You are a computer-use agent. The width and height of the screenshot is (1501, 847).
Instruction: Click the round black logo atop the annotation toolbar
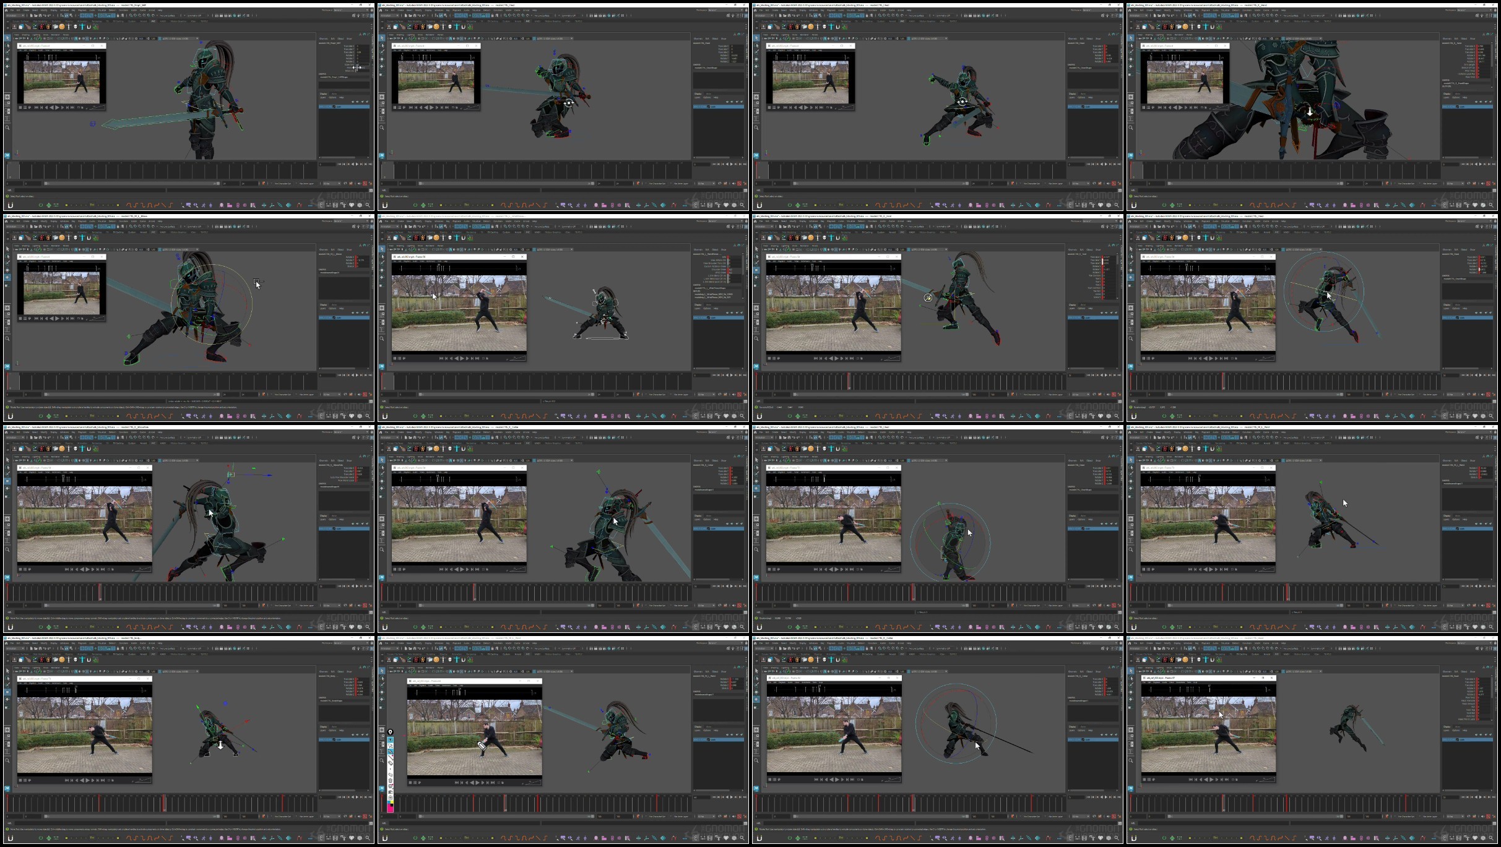point(391,732)
